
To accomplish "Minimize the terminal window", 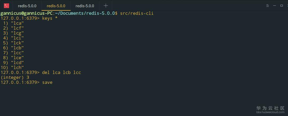I will click(x=275, y=5).
